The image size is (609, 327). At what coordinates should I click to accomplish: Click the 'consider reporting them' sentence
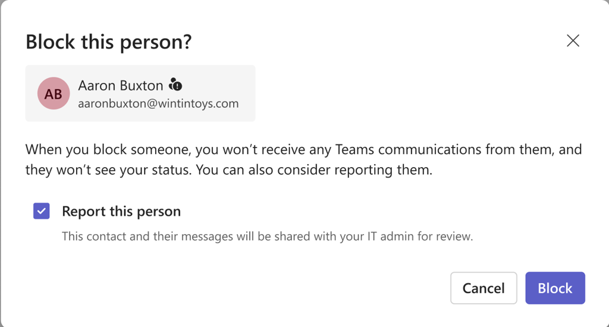tap(314, 169)
